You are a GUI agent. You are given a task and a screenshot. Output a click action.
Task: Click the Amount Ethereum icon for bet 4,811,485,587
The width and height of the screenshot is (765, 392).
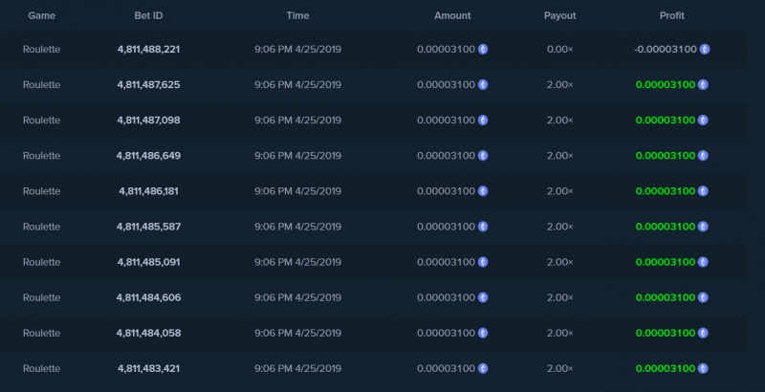(x=483, y=227)
